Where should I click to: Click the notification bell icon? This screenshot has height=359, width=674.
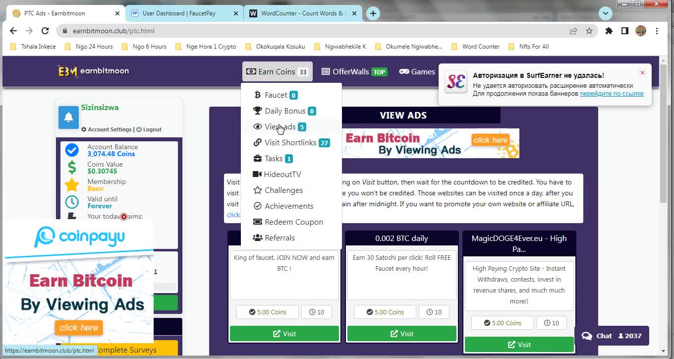(68, 118)
